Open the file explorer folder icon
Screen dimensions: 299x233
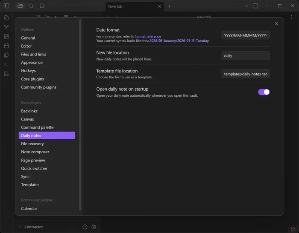click(20, 6)
